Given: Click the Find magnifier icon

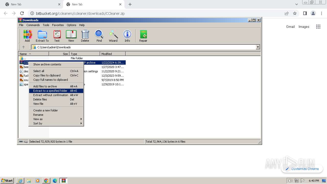Looking at the screenshot, I should coord(99,36).
